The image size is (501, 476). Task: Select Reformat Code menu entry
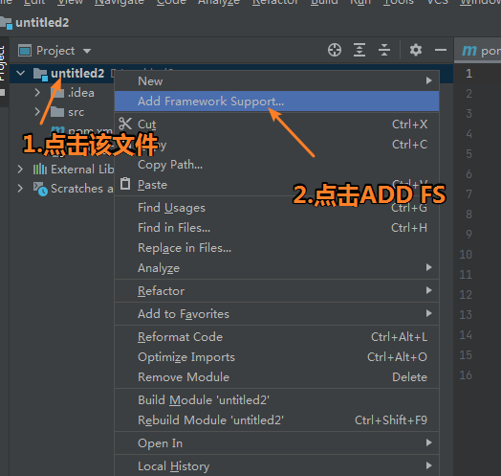276,337
